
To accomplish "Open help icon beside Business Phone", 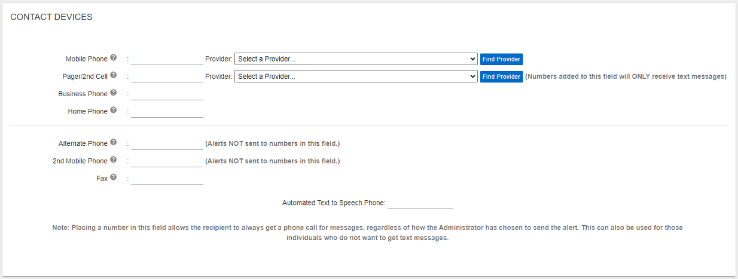I will tap(113, 93).
